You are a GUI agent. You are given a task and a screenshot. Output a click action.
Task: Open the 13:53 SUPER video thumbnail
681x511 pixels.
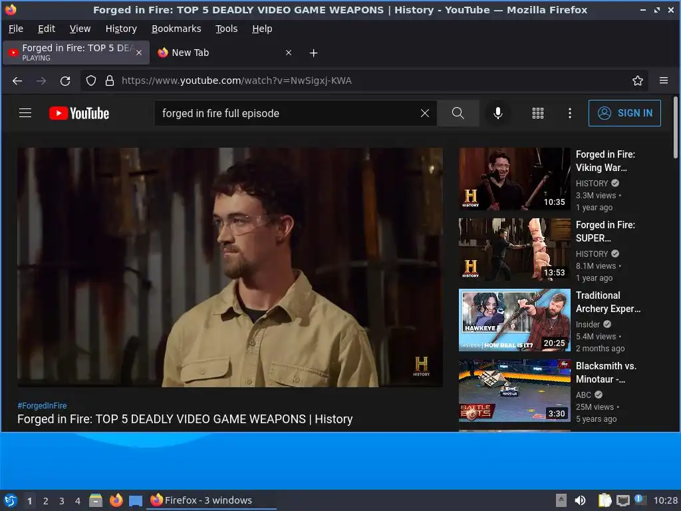tap(514, 249)
